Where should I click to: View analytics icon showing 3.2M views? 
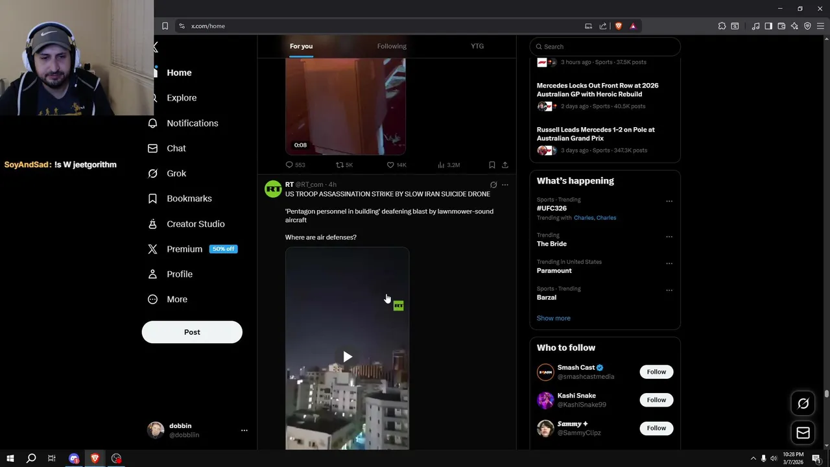pyautogui.click(x=441, y=165)
